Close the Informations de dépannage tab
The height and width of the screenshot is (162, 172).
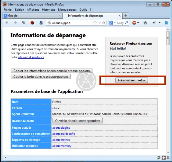point(120,16)
